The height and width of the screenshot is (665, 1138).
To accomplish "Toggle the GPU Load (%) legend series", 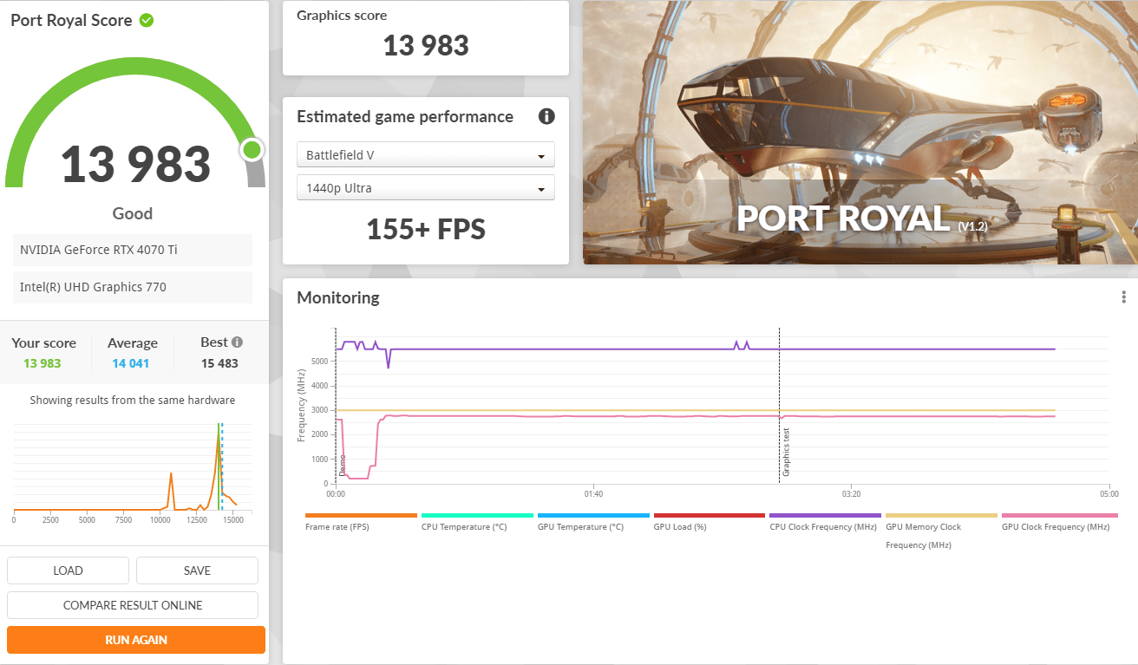I will (x=710, y=521).
